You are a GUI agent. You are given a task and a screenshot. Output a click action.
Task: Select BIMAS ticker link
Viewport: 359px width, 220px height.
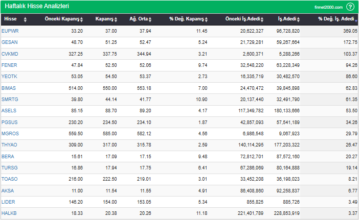click(x=9, y=88)
